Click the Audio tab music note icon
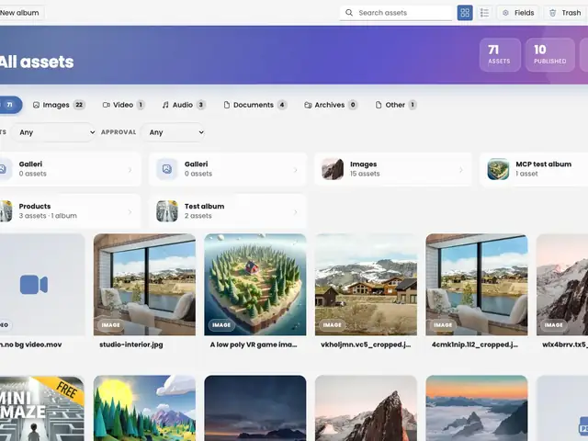This screenshot has height=441, width=588. (x=165, y=105)
